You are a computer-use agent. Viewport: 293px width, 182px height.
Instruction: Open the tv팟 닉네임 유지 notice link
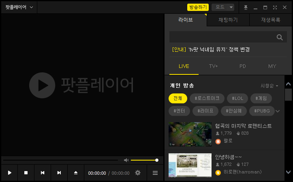[x=211, y=50]
